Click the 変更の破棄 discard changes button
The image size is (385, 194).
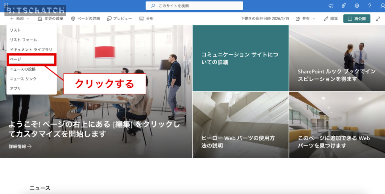51,18
